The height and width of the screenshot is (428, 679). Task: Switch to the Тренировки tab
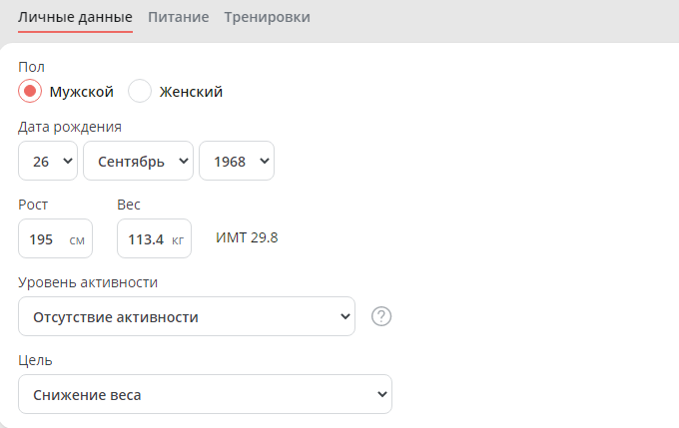pos(267,17)
